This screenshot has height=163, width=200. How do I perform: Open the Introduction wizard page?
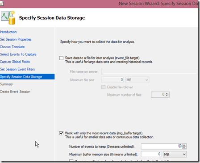pyautogui.click(x=8, y=32)
